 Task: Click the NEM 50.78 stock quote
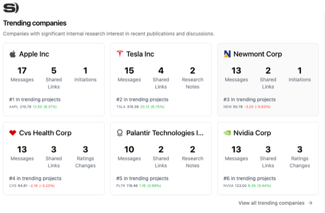coord(247,107)
